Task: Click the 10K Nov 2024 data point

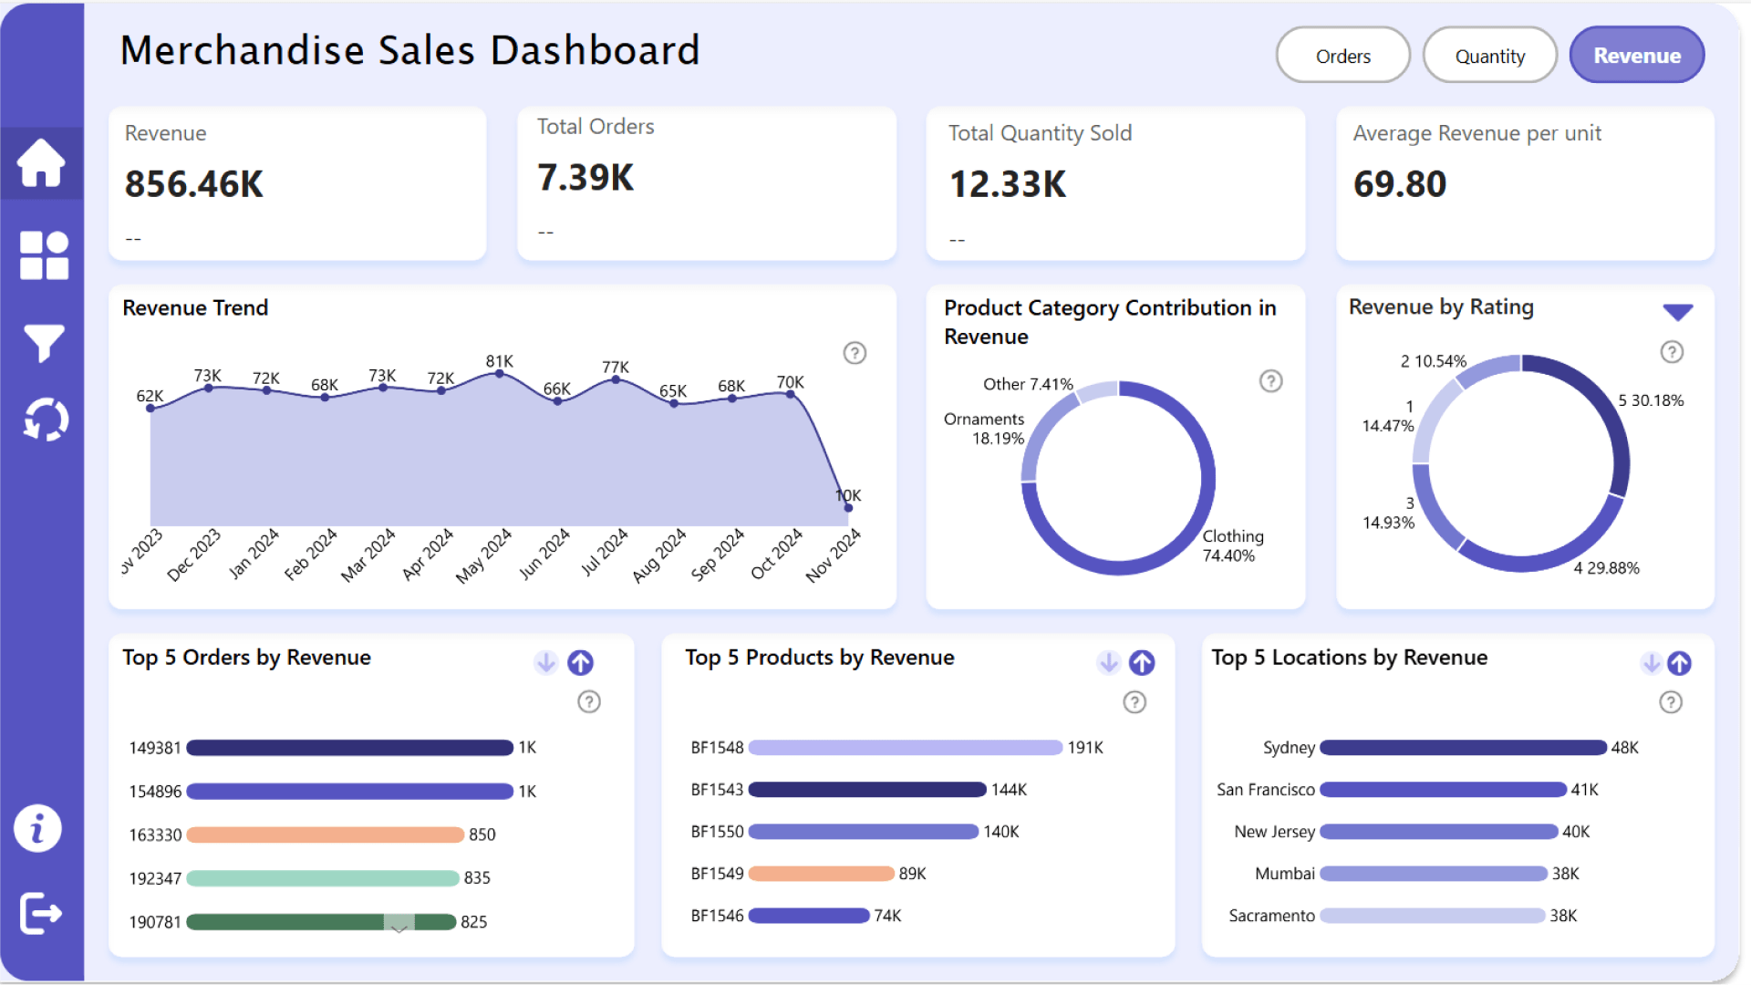Action: point(848,508)
